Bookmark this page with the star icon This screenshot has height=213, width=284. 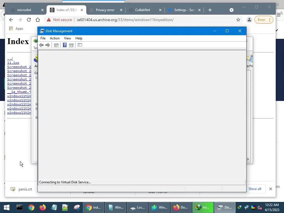pyautogui.click(x=238, y=20)
